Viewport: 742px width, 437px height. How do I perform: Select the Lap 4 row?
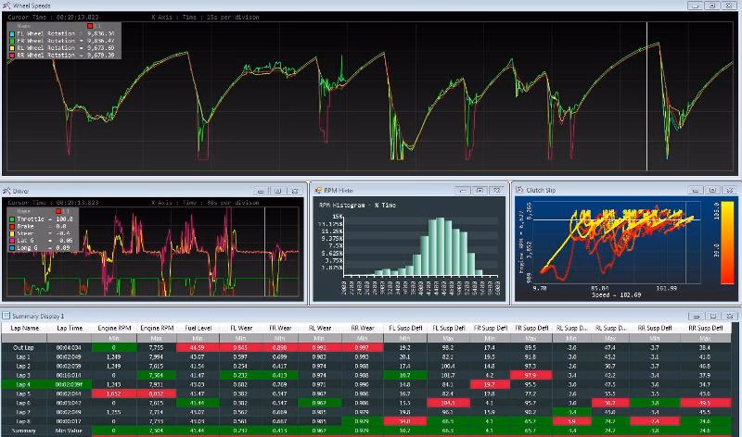pos(26,383)
